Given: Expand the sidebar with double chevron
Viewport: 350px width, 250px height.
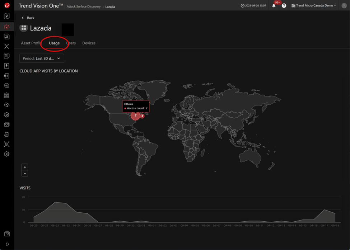Looking at the screenshot, I should [7, 244].
